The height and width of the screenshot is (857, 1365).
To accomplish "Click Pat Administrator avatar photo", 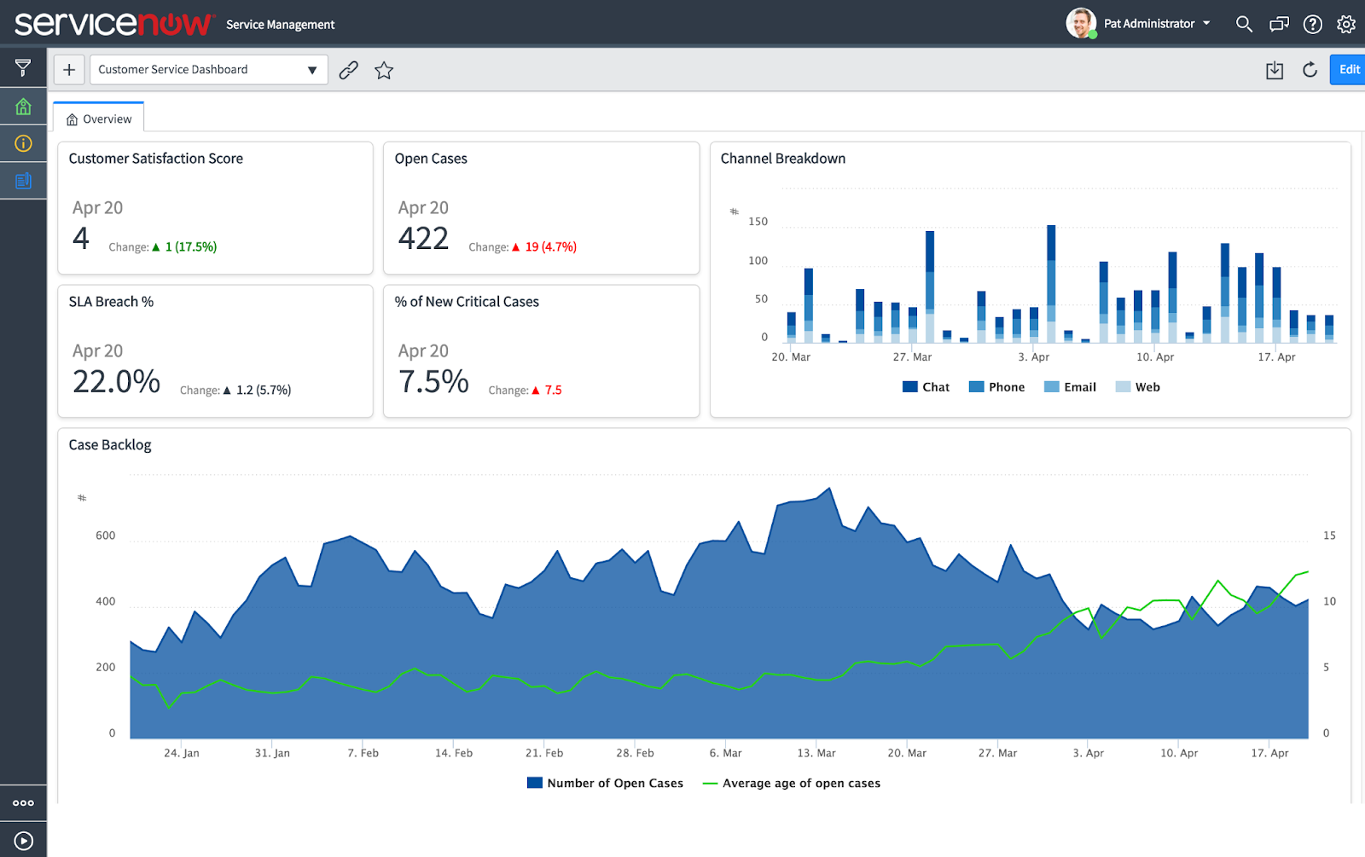I will tap(1081, 23).
